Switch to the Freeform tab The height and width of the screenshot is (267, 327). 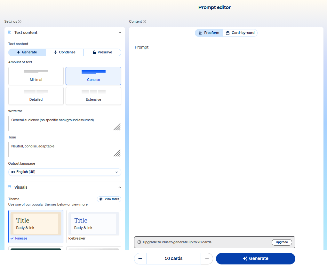[x=209, y=33]
